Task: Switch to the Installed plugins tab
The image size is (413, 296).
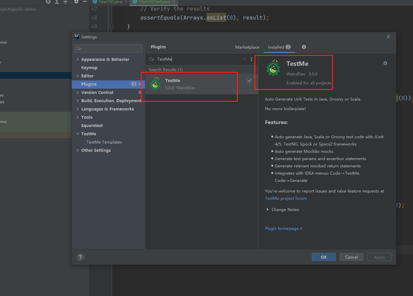Action: coord(279,47)
